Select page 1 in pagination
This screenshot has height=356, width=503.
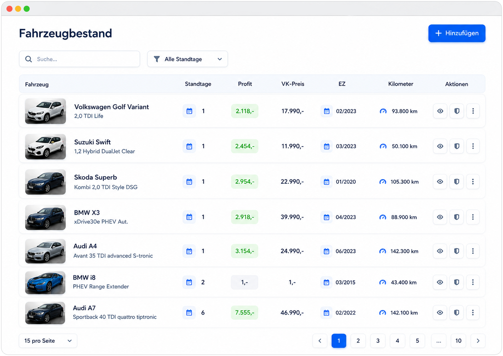click(x=339, y=341)
